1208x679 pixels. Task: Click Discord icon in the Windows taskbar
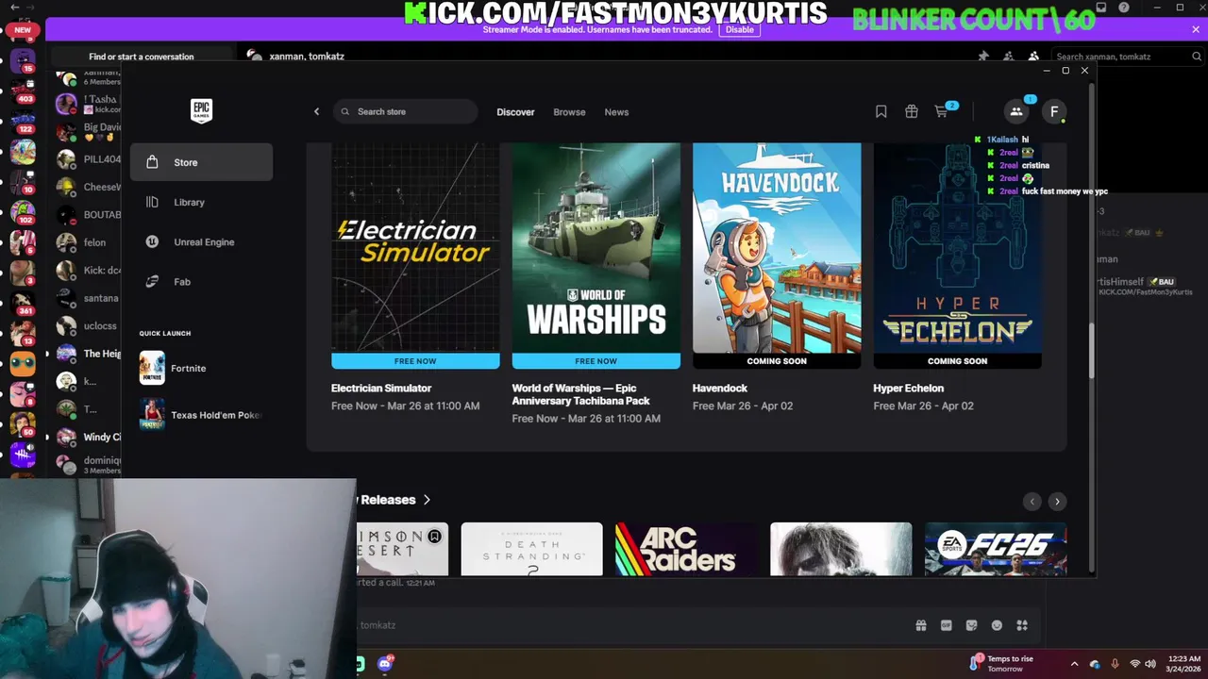385,664
